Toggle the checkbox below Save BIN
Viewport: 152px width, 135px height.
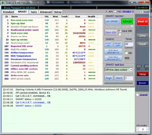(x=120, y=34)
